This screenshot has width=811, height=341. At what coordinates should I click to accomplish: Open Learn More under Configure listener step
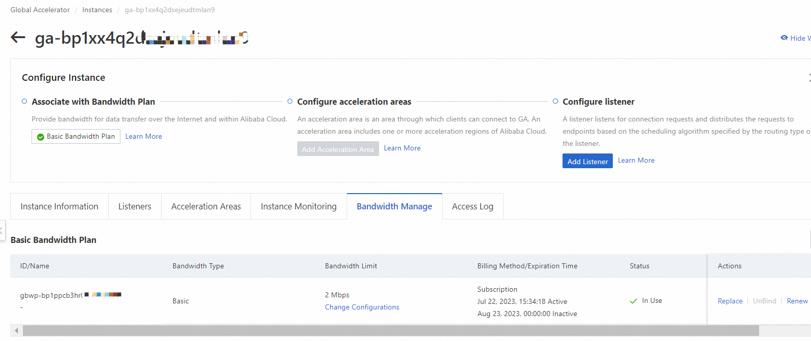[636, 160]
